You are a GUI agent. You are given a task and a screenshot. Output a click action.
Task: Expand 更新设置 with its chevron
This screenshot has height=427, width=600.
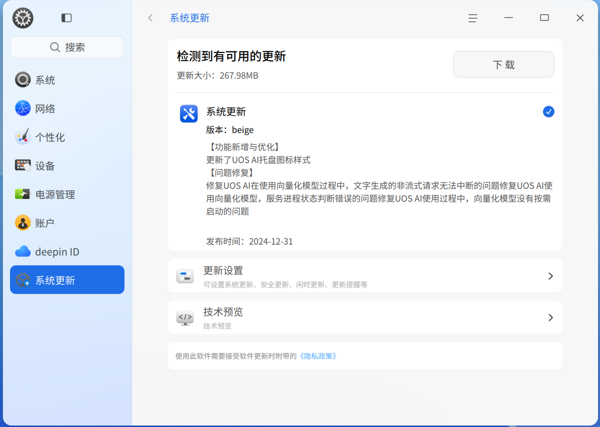point(550,276)
